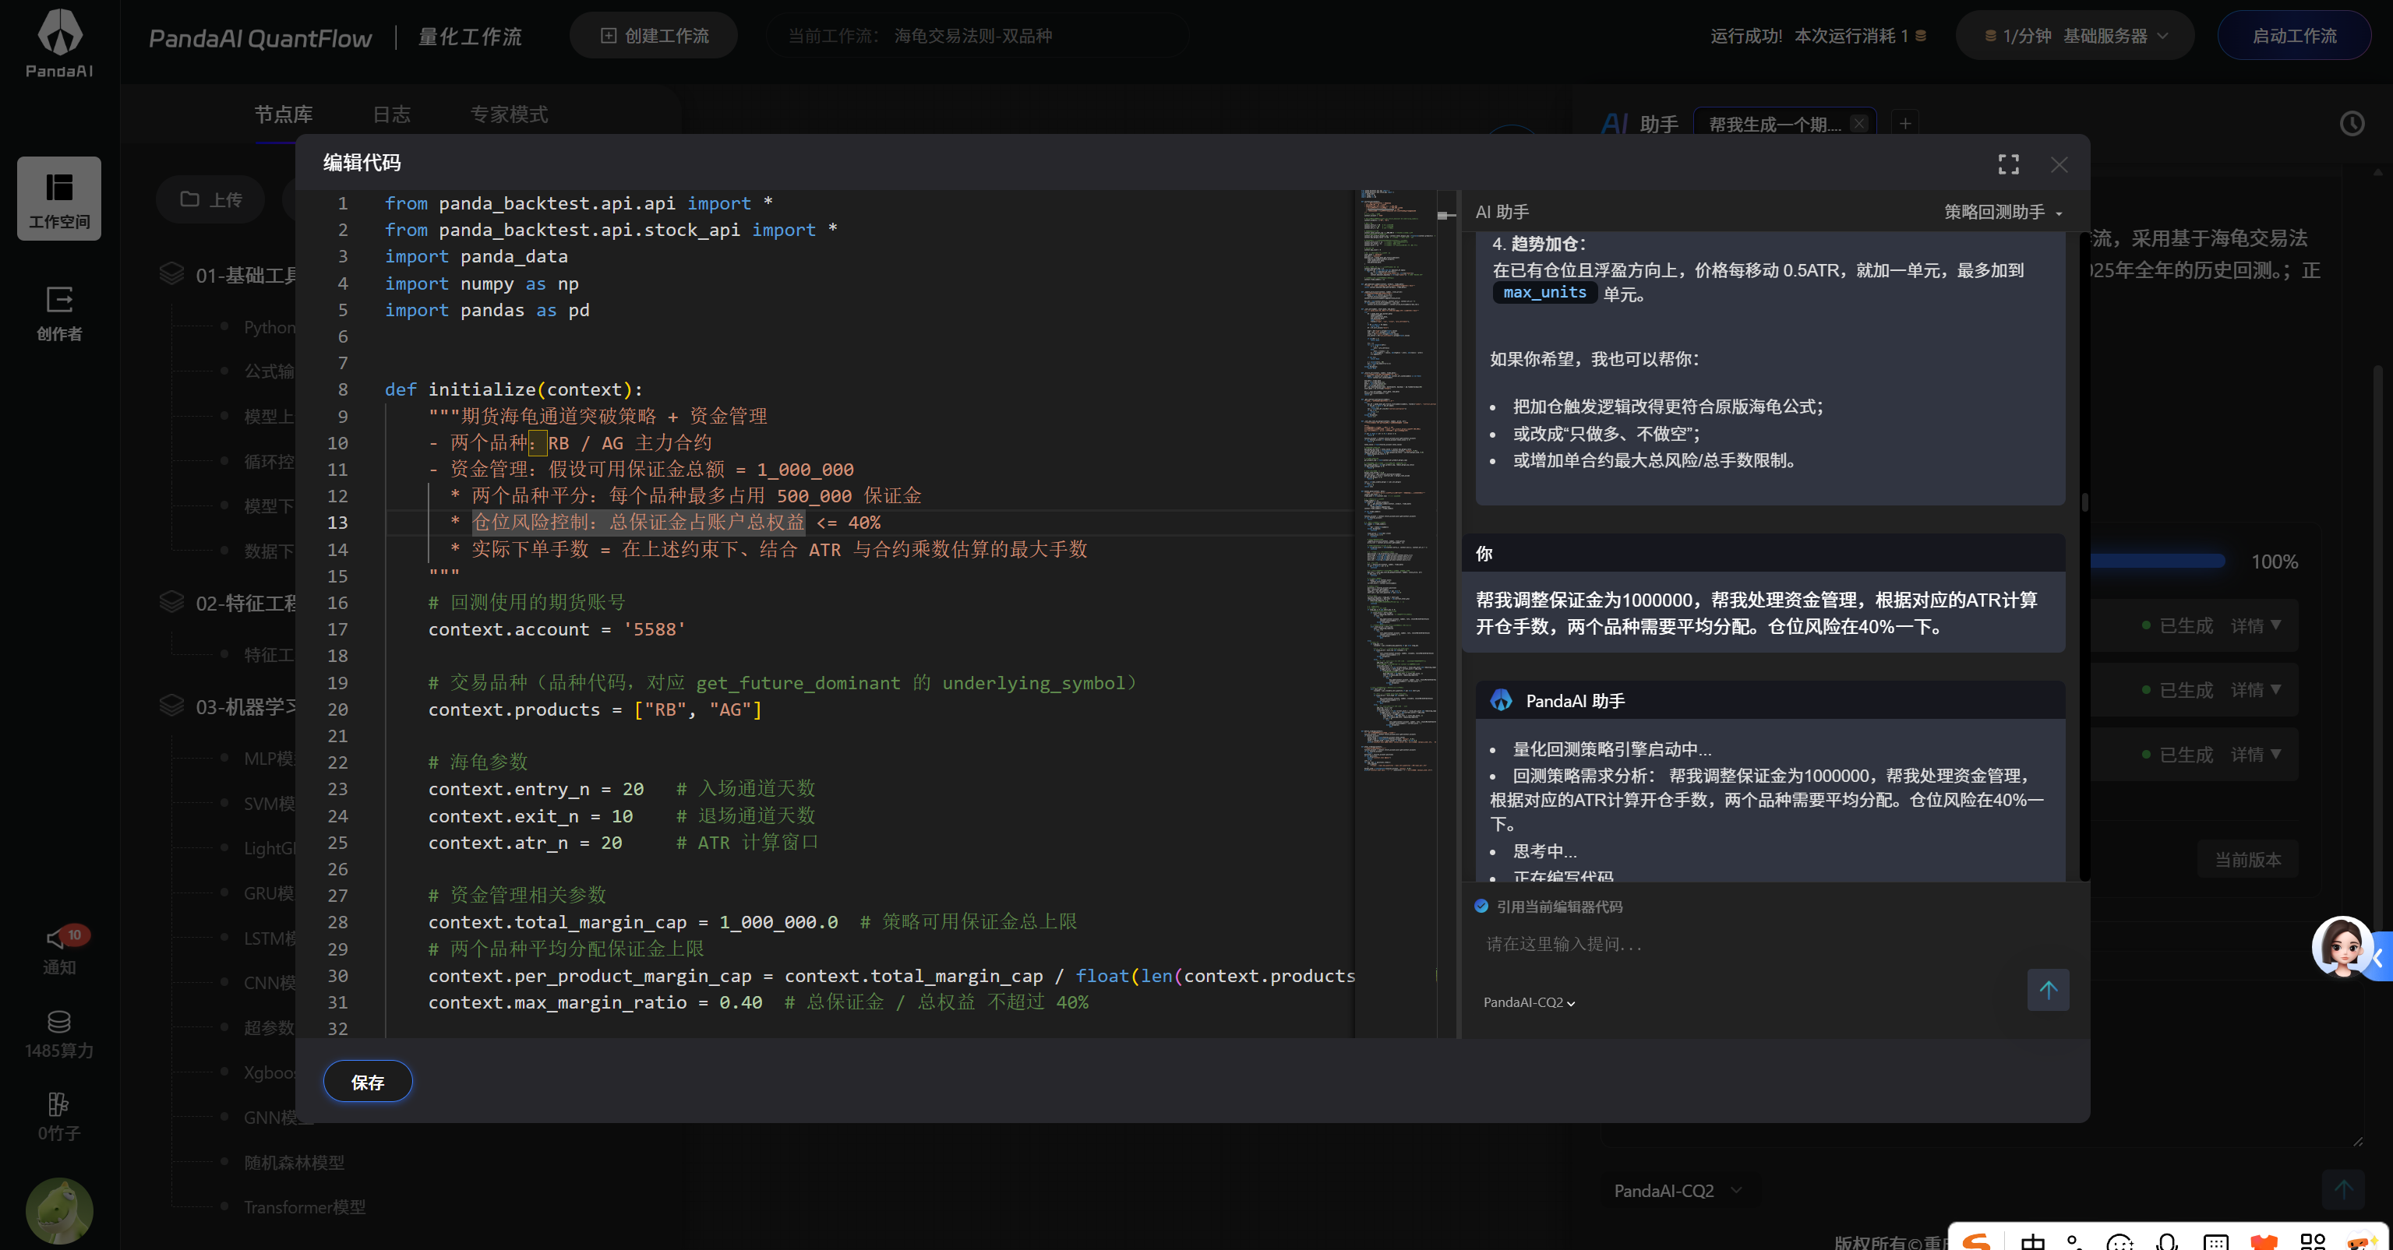
Task: Click line number 13 in the gutter
Action: [337, 523]
